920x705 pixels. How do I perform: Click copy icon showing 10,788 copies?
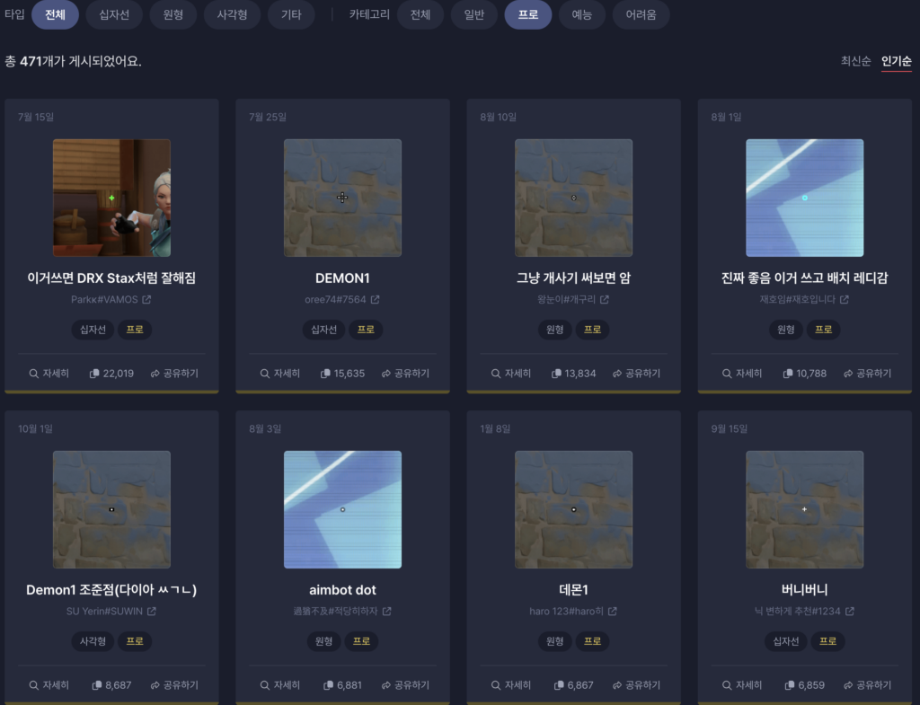pyautogui.click(x=788, y=374)
